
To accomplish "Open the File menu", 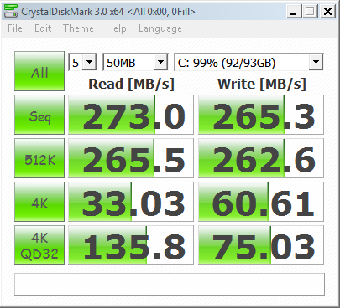I will (15, 28).
